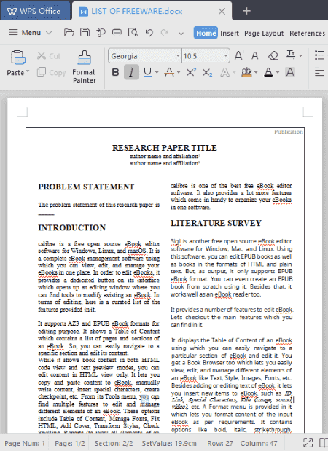Click the RESEARCH PAPER TITLE heading
Screen dimensions: 328x451
pos(164,148)
